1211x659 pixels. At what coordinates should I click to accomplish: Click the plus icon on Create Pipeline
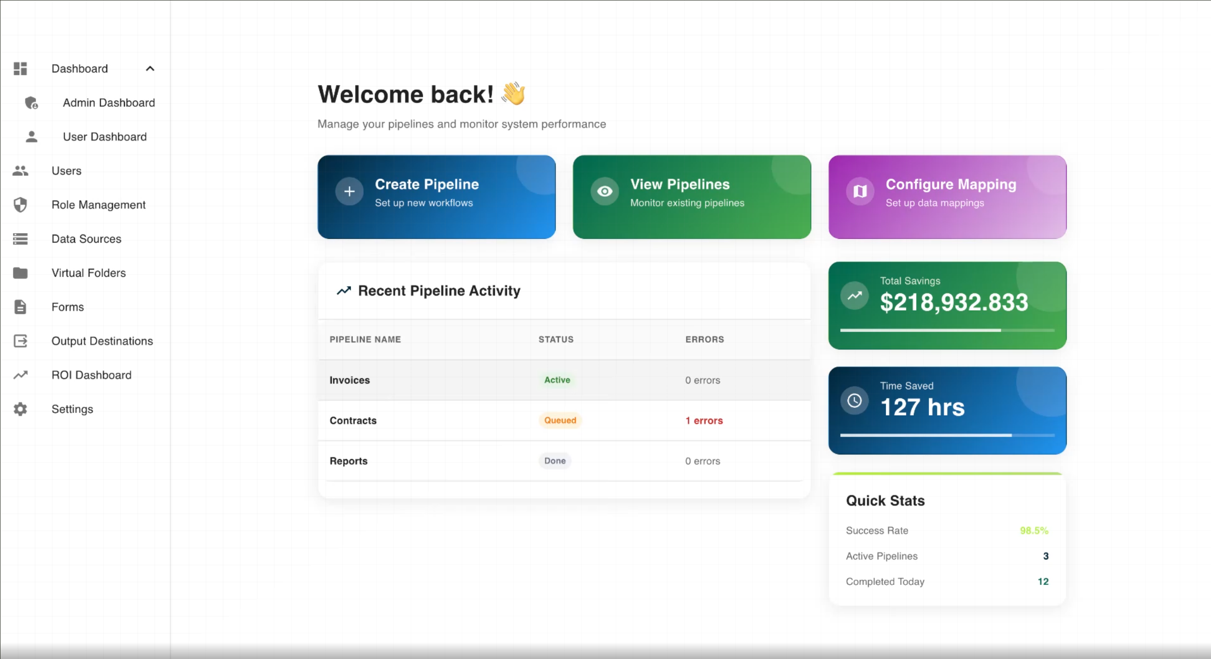[x=349, y=191]
